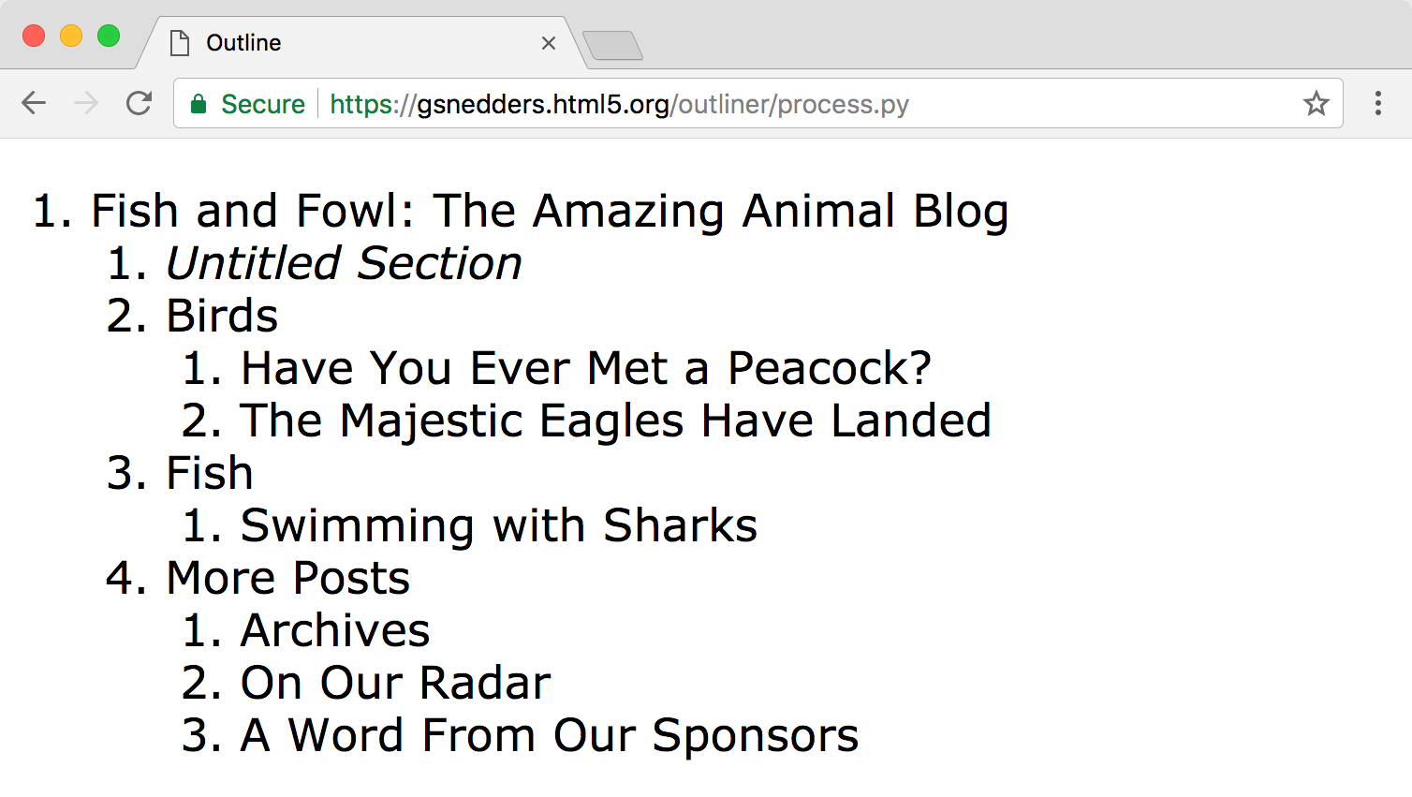This screenshot has width=1412, height=797.
Task: Navigate back using the back arrow
Action: click(x=34, y=103)
